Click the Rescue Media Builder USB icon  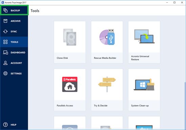click(107, 37)
